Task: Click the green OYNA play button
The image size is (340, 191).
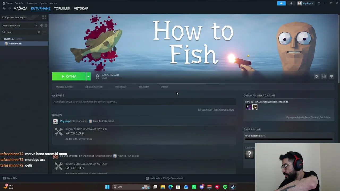Action: click(69, 76)
